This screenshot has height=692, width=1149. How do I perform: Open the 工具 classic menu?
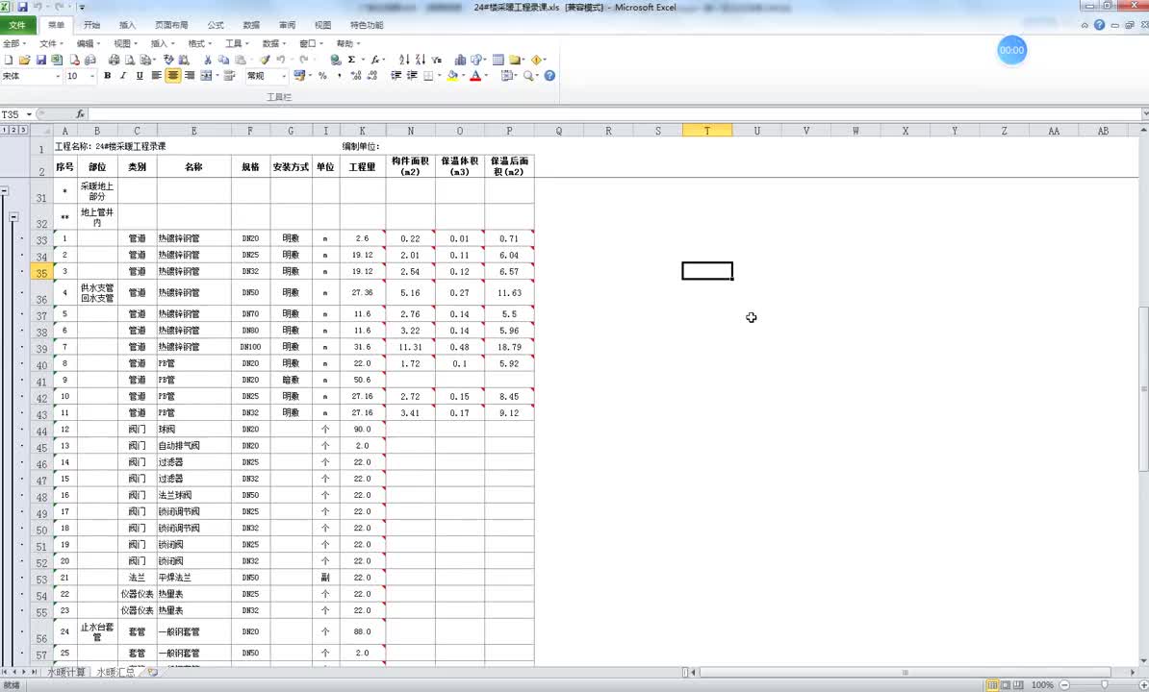[x=238, y=44]
